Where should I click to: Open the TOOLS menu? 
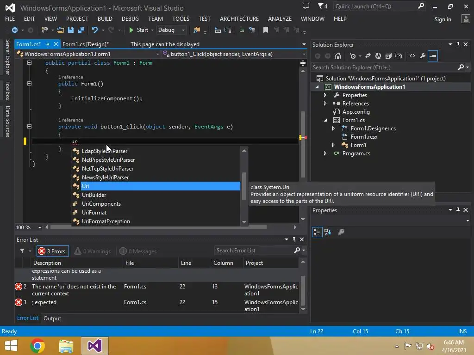tap(181, 18)
